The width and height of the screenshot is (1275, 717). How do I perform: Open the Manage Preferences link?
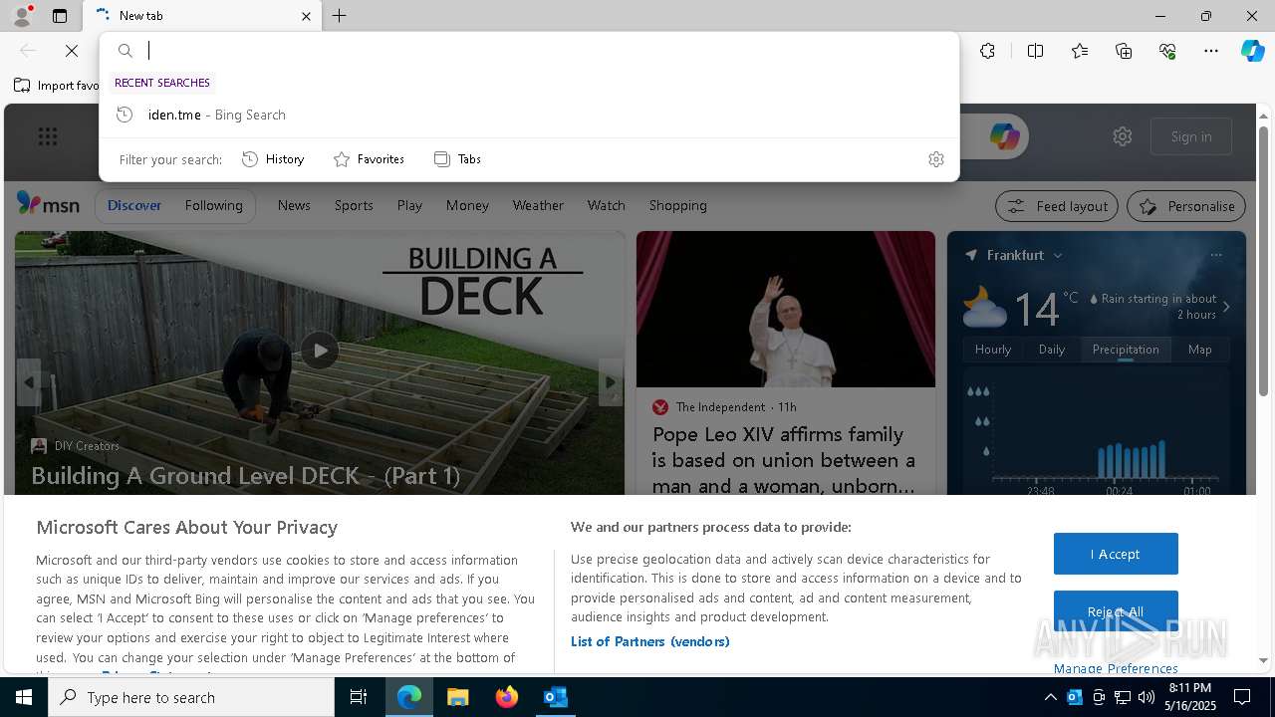(1116, 668)
